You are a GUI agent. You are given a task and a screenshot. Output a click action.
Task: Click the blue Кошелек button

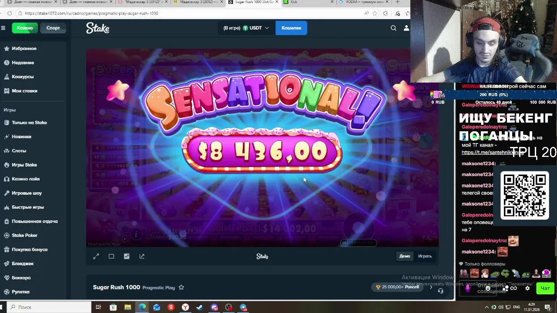coord(291,28)
